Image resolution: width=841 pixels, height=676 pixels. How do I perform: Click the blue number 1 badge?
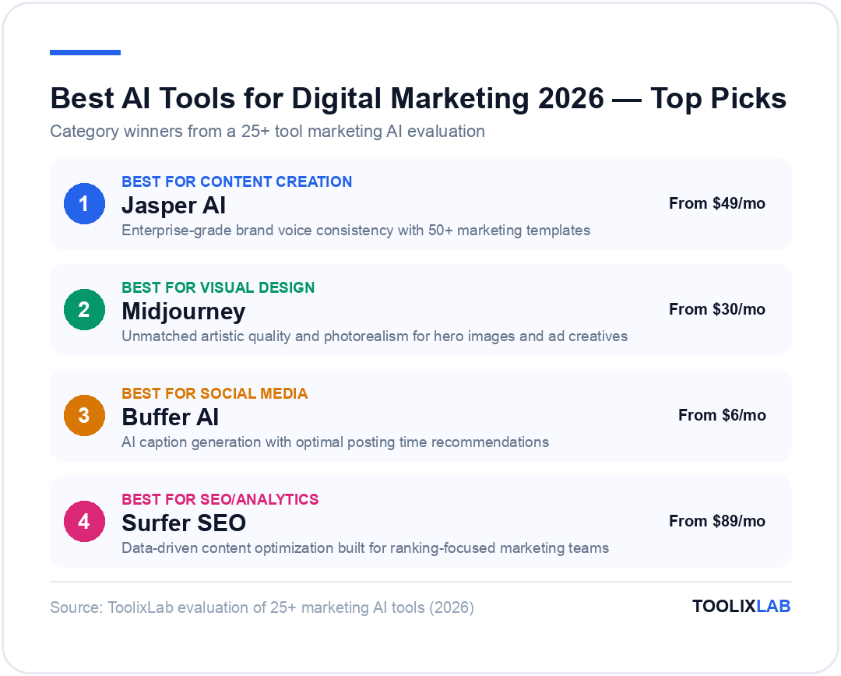coord(84,204)
